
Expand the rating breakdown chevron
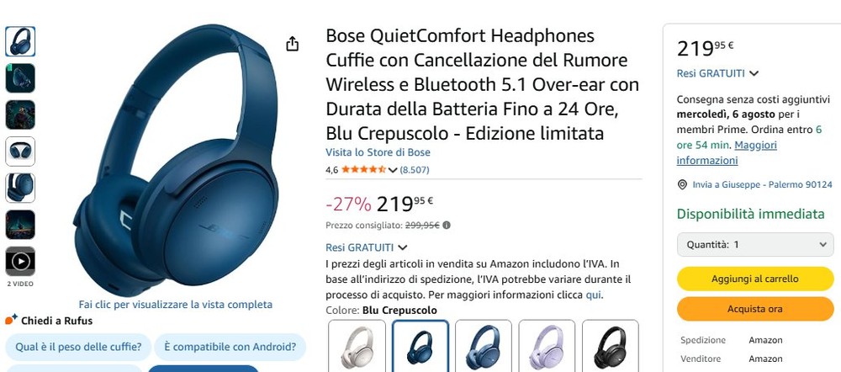(x=392, y=170)
